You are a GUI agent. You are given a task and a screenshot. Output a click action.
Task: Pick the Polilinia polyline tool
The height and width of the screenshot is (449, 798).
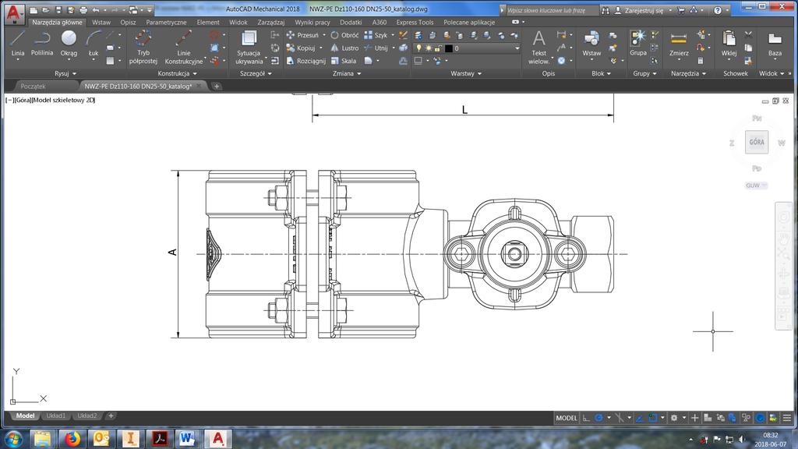42,44
